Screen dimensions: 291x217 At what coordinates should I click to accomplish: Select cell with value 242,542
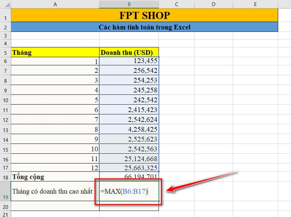coord(129,100)
